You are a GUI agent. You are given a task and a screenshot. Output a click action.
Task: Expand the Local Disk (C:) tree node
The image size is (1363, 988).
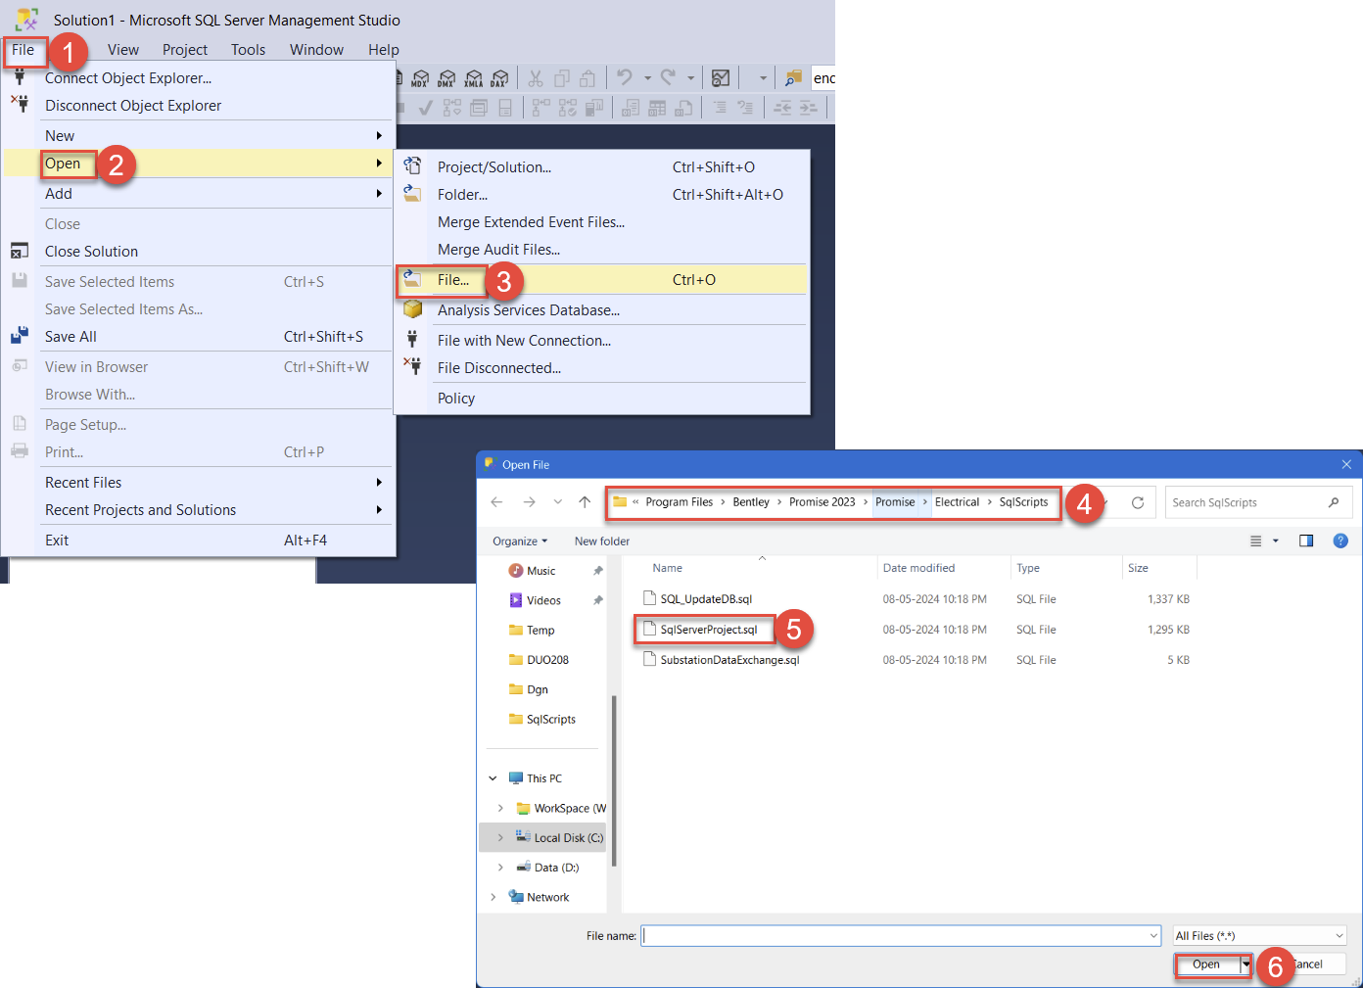coord(500,838)
